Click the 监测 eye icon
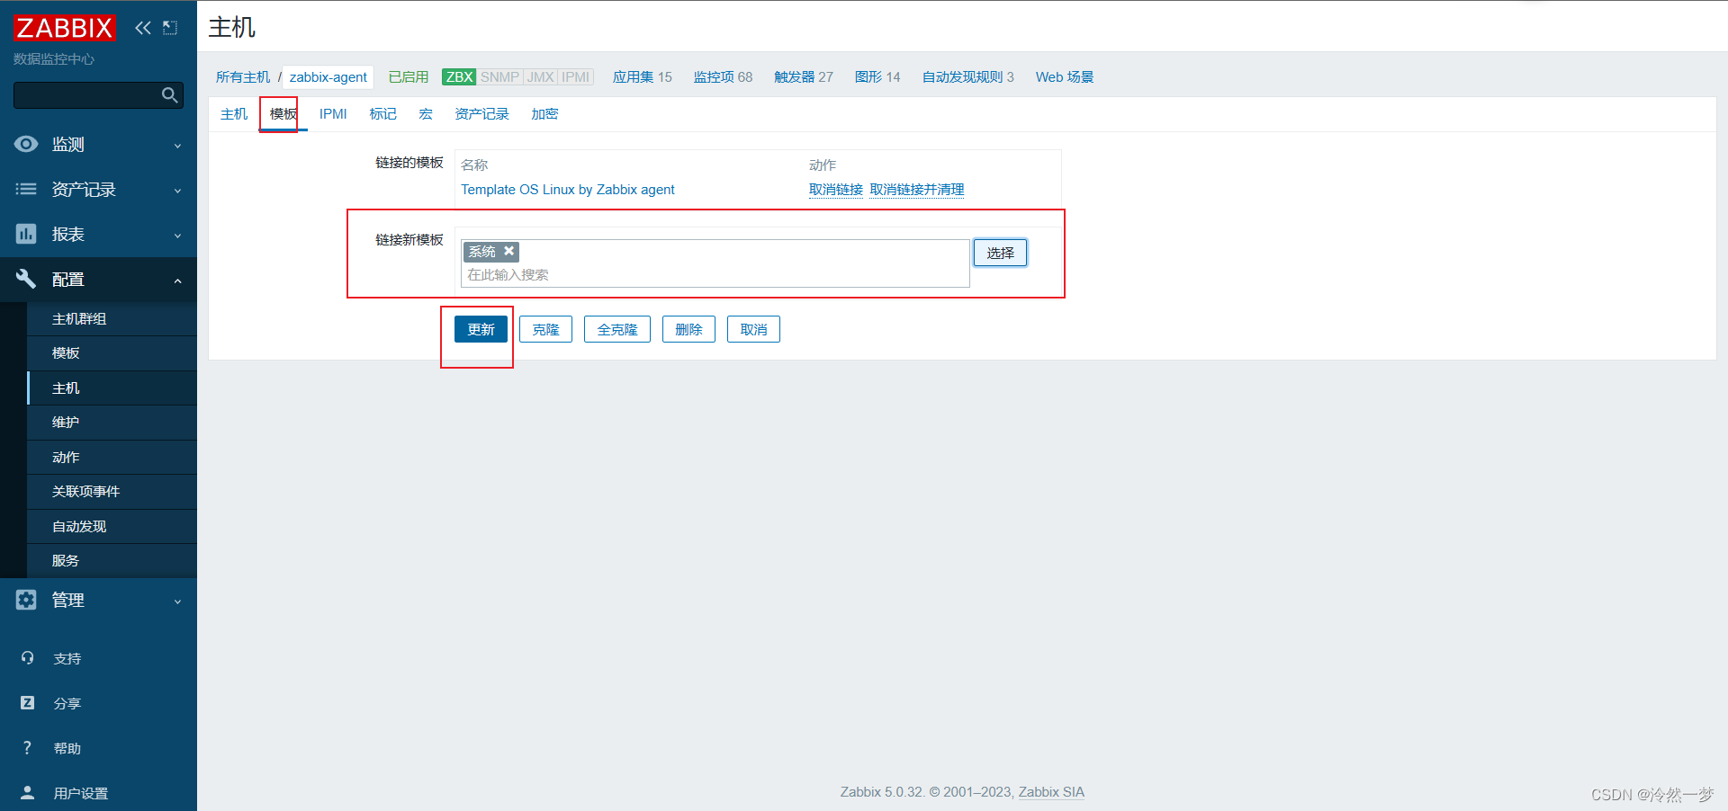 click(x=26, y=144)
